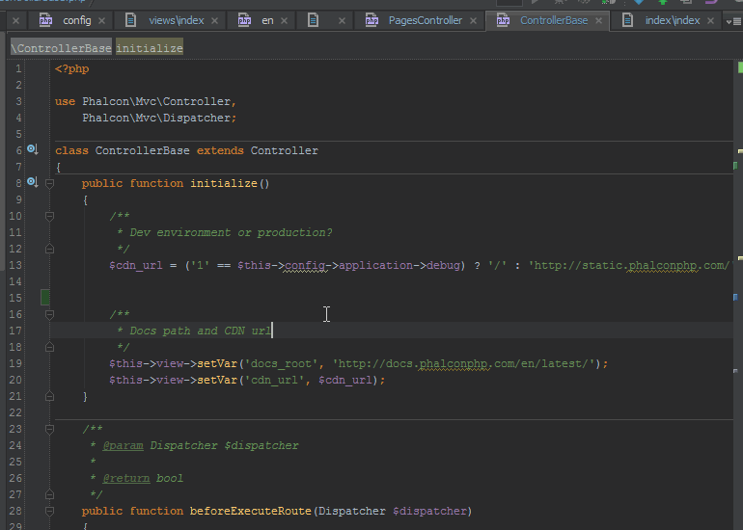The width and height of the screenshot is (743, 530).
Task: Click the green VCS change marker on line 15
Action: [45, 298]
